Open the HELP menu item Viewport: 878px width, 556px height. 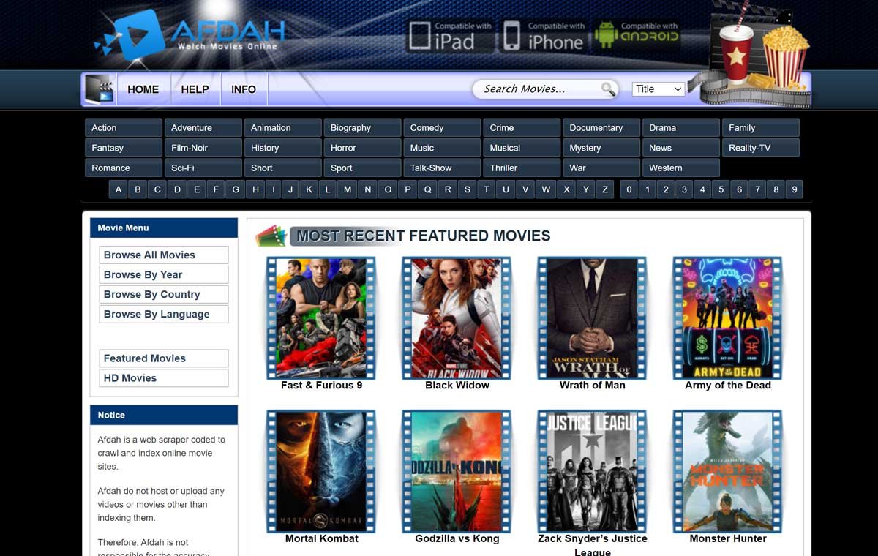pos(195,89)
